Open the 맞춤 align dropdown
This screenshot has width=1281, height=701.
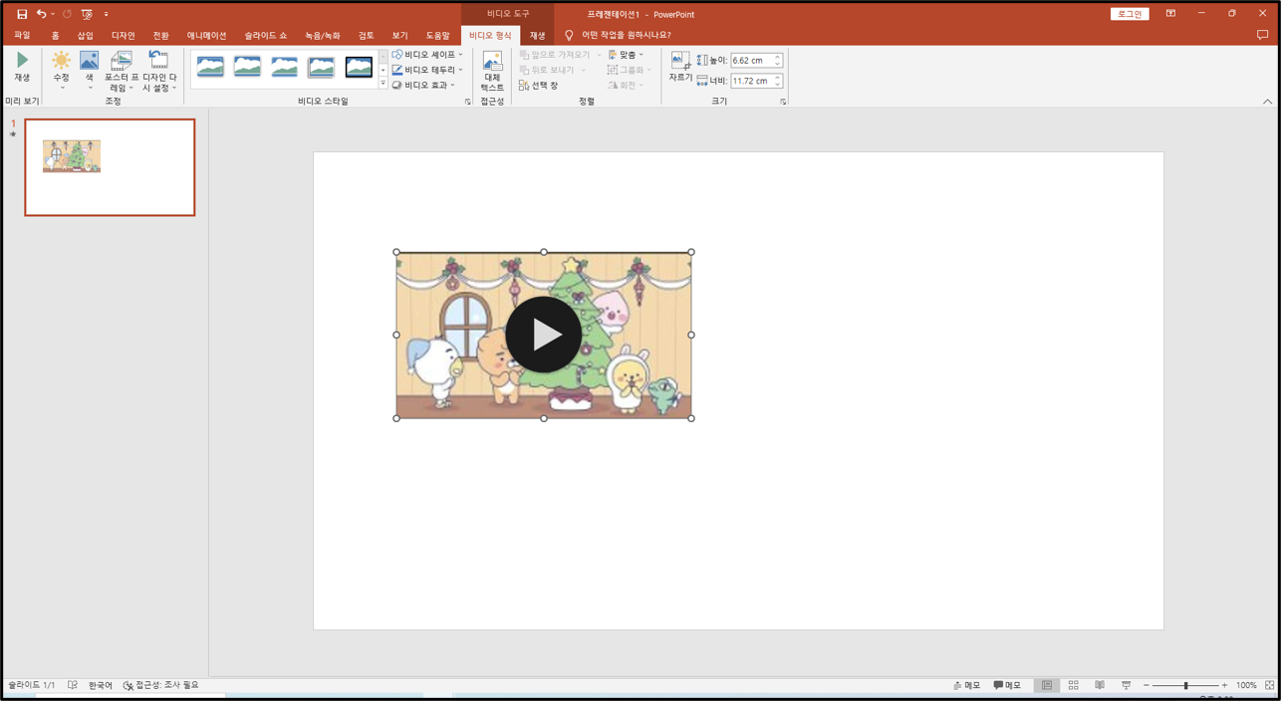627,55
